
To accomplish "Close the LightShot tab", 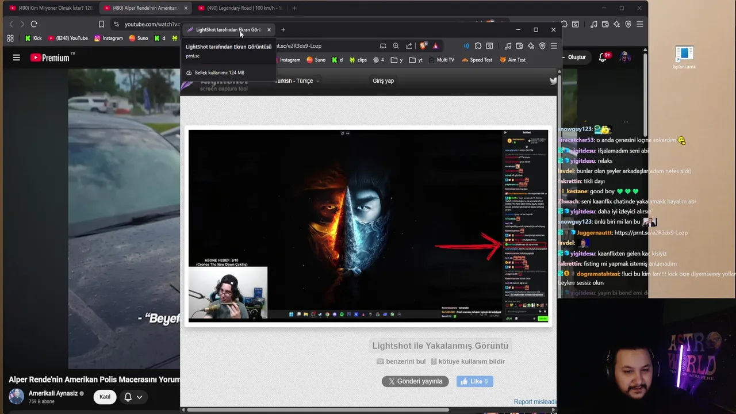I will tap(269, 29).
